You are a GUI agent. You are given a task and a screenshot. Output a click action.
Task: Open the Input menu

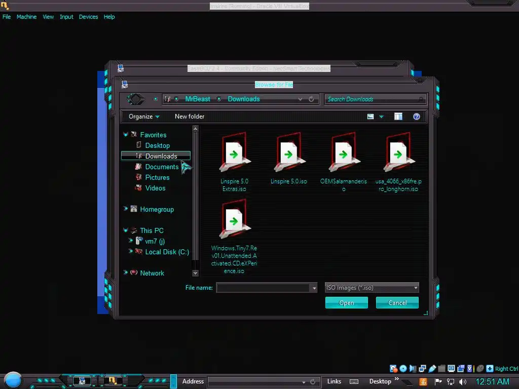click(x=66, y=17)
